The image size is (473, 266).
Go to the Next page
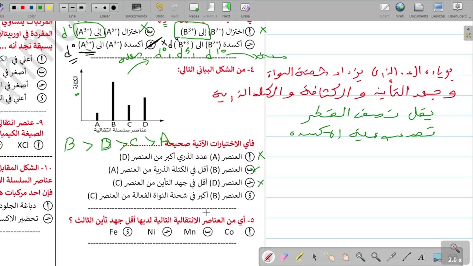pyautogui.click(x=226, y=10)
